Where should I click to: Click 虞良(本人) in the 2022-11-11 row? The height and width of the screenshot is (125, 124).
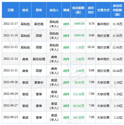[54, 71]
